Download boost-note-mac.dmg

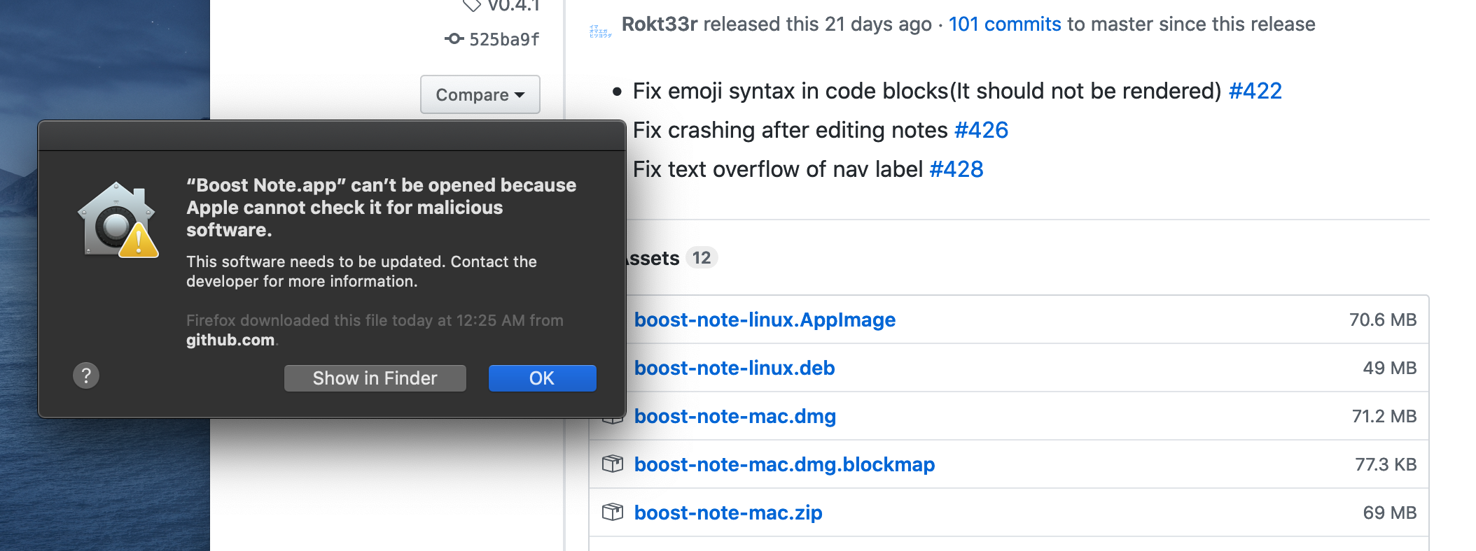(735, 416)
